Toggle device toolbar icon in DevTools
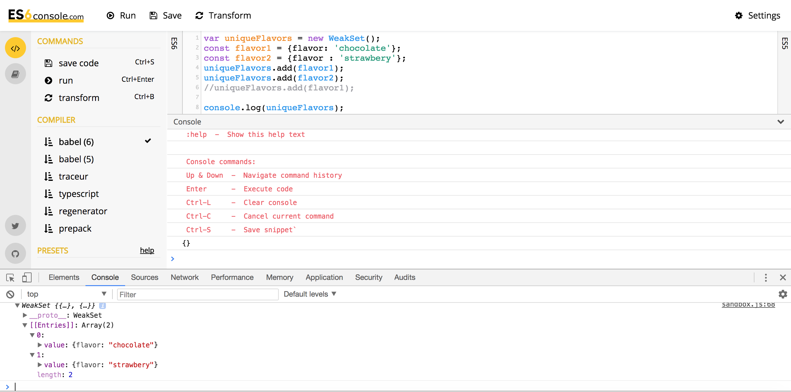This screenshot has width=791, height=392. 27,278
